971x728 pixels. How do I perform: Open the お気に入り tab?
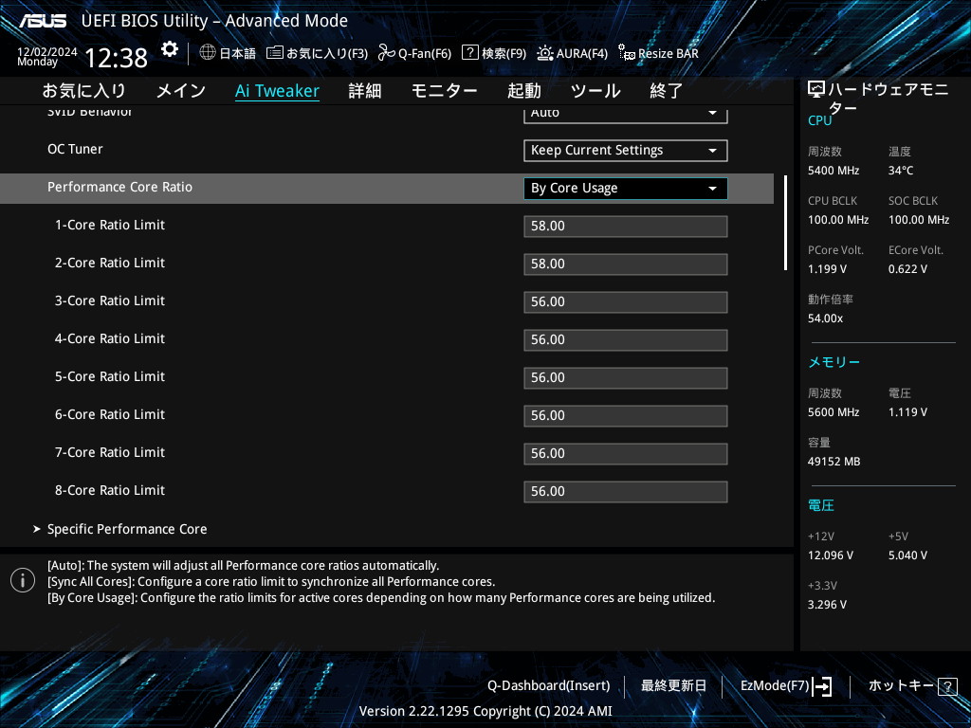pyautogui.click(x=83, y=91)
